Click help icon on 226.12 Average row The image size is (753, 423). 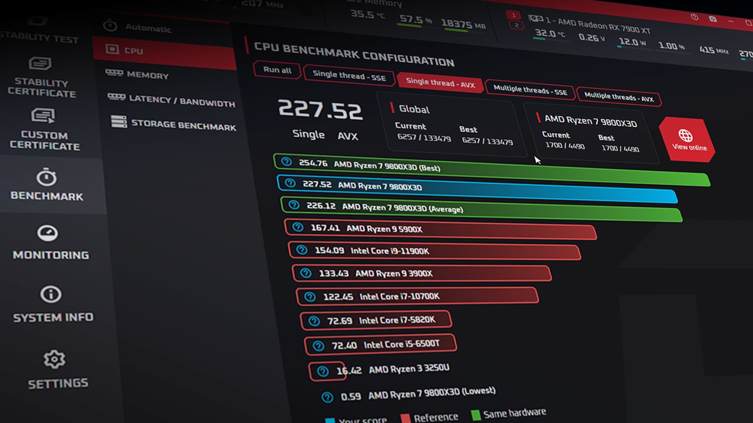[x=294, y=205]
